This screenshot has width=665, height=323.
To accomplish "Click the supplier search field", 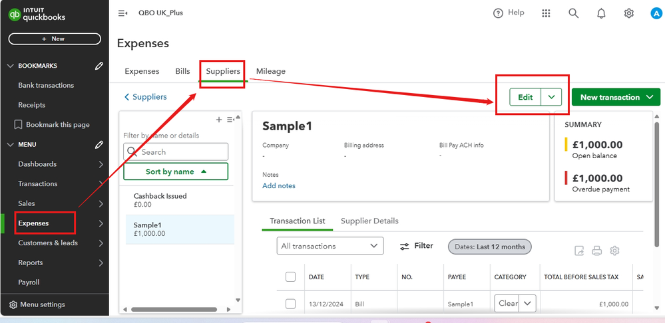I will [176, 152].
